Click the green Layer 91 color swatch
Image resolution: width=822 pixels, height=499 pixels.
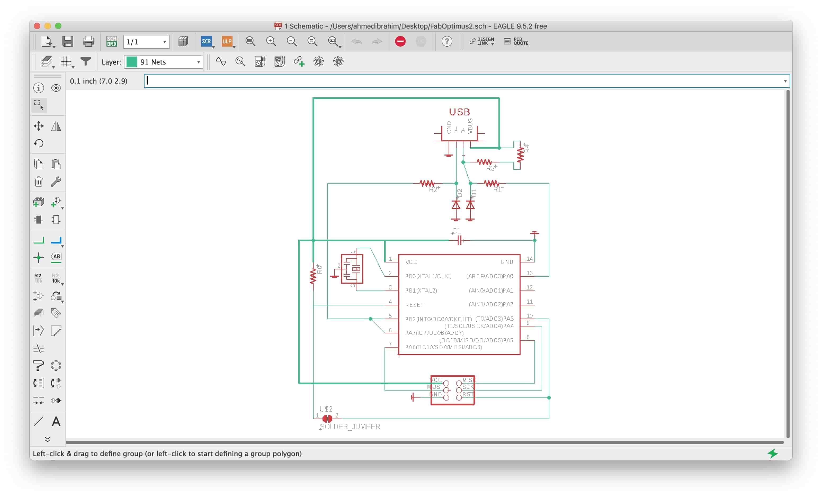click(132, 62)
